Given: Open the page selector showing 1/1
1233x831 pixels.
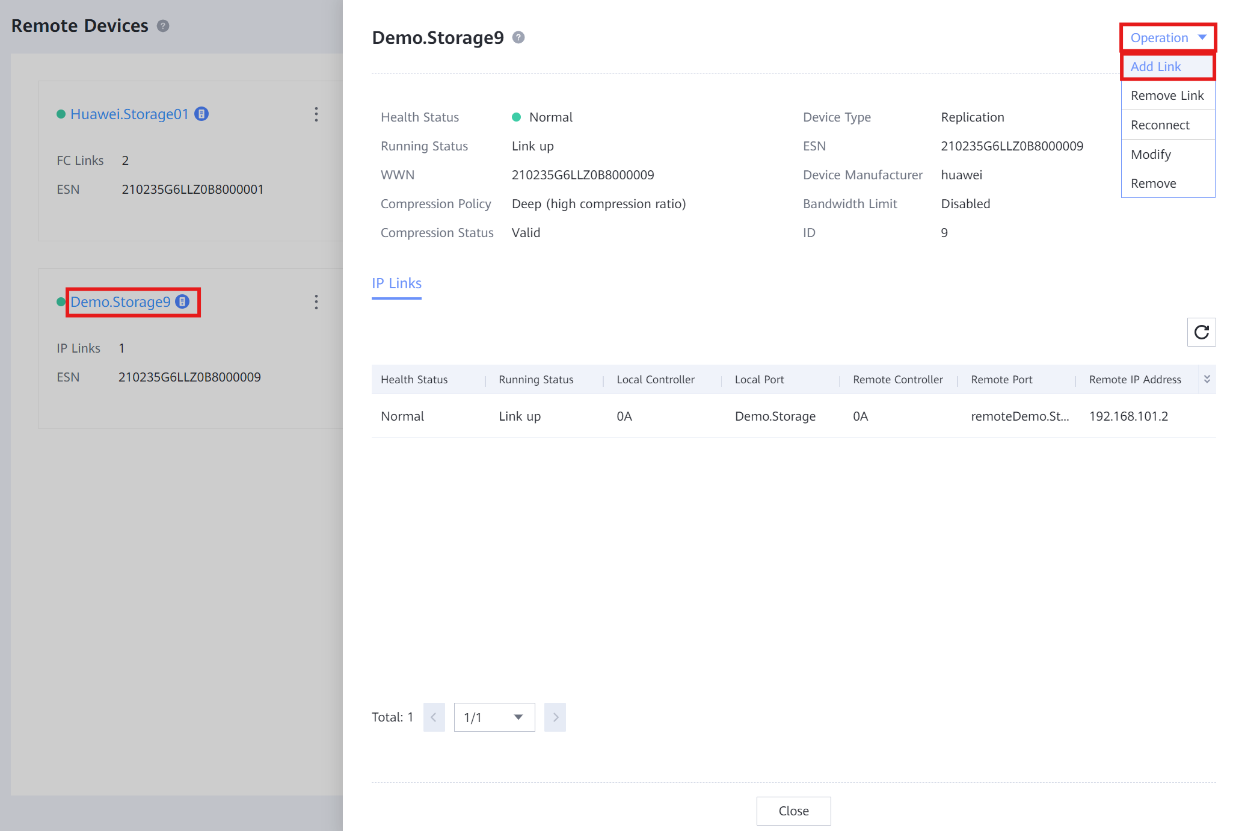Looking at the screenshot, I should coord(494,717).
